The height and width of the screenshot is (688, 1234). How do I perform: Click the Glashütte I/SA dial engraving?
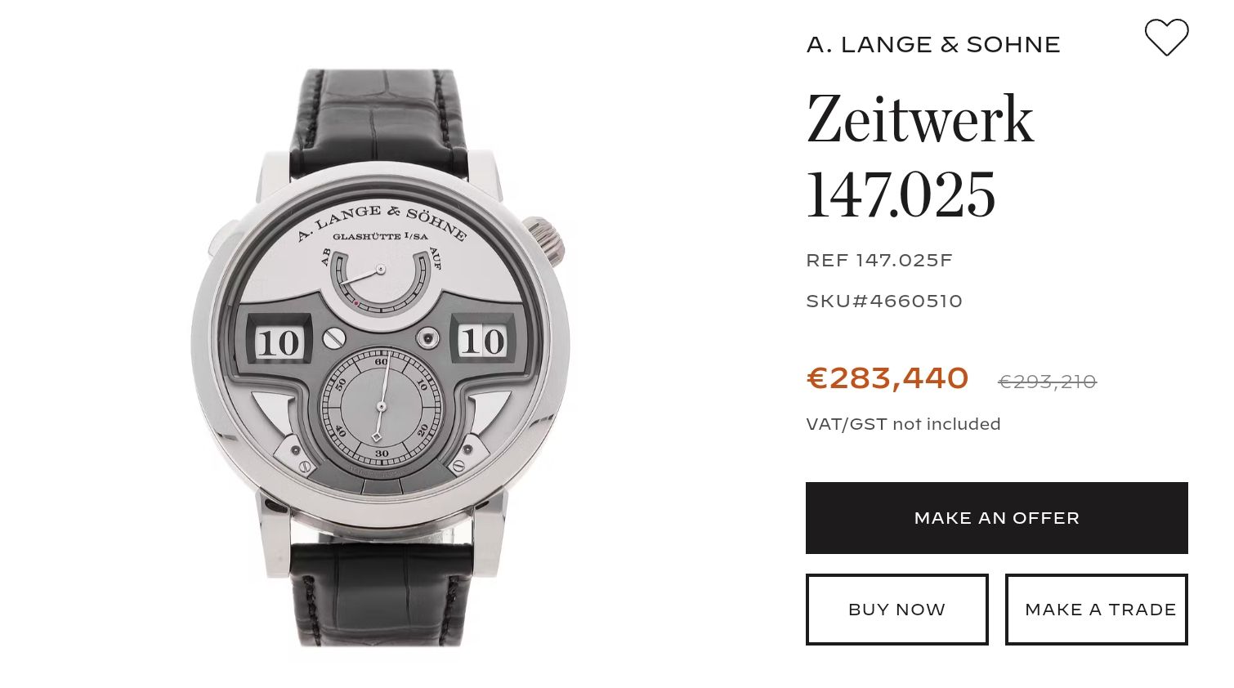[380, 237]
